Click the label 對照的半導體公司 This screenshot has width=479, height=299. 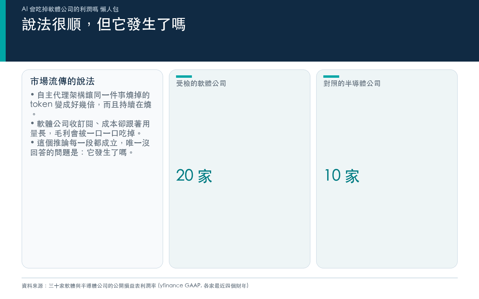(x=352, y=83)
